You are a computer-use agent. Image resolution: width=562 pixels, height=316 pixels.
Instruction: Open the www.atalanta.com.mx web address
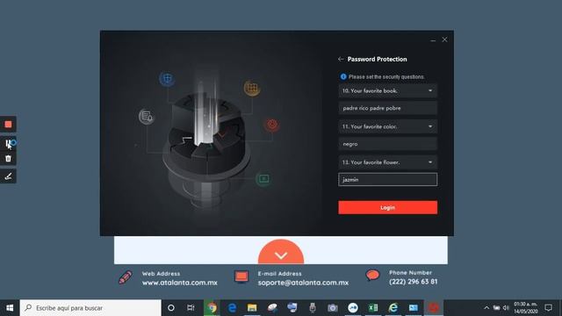(x=179, y=283)
